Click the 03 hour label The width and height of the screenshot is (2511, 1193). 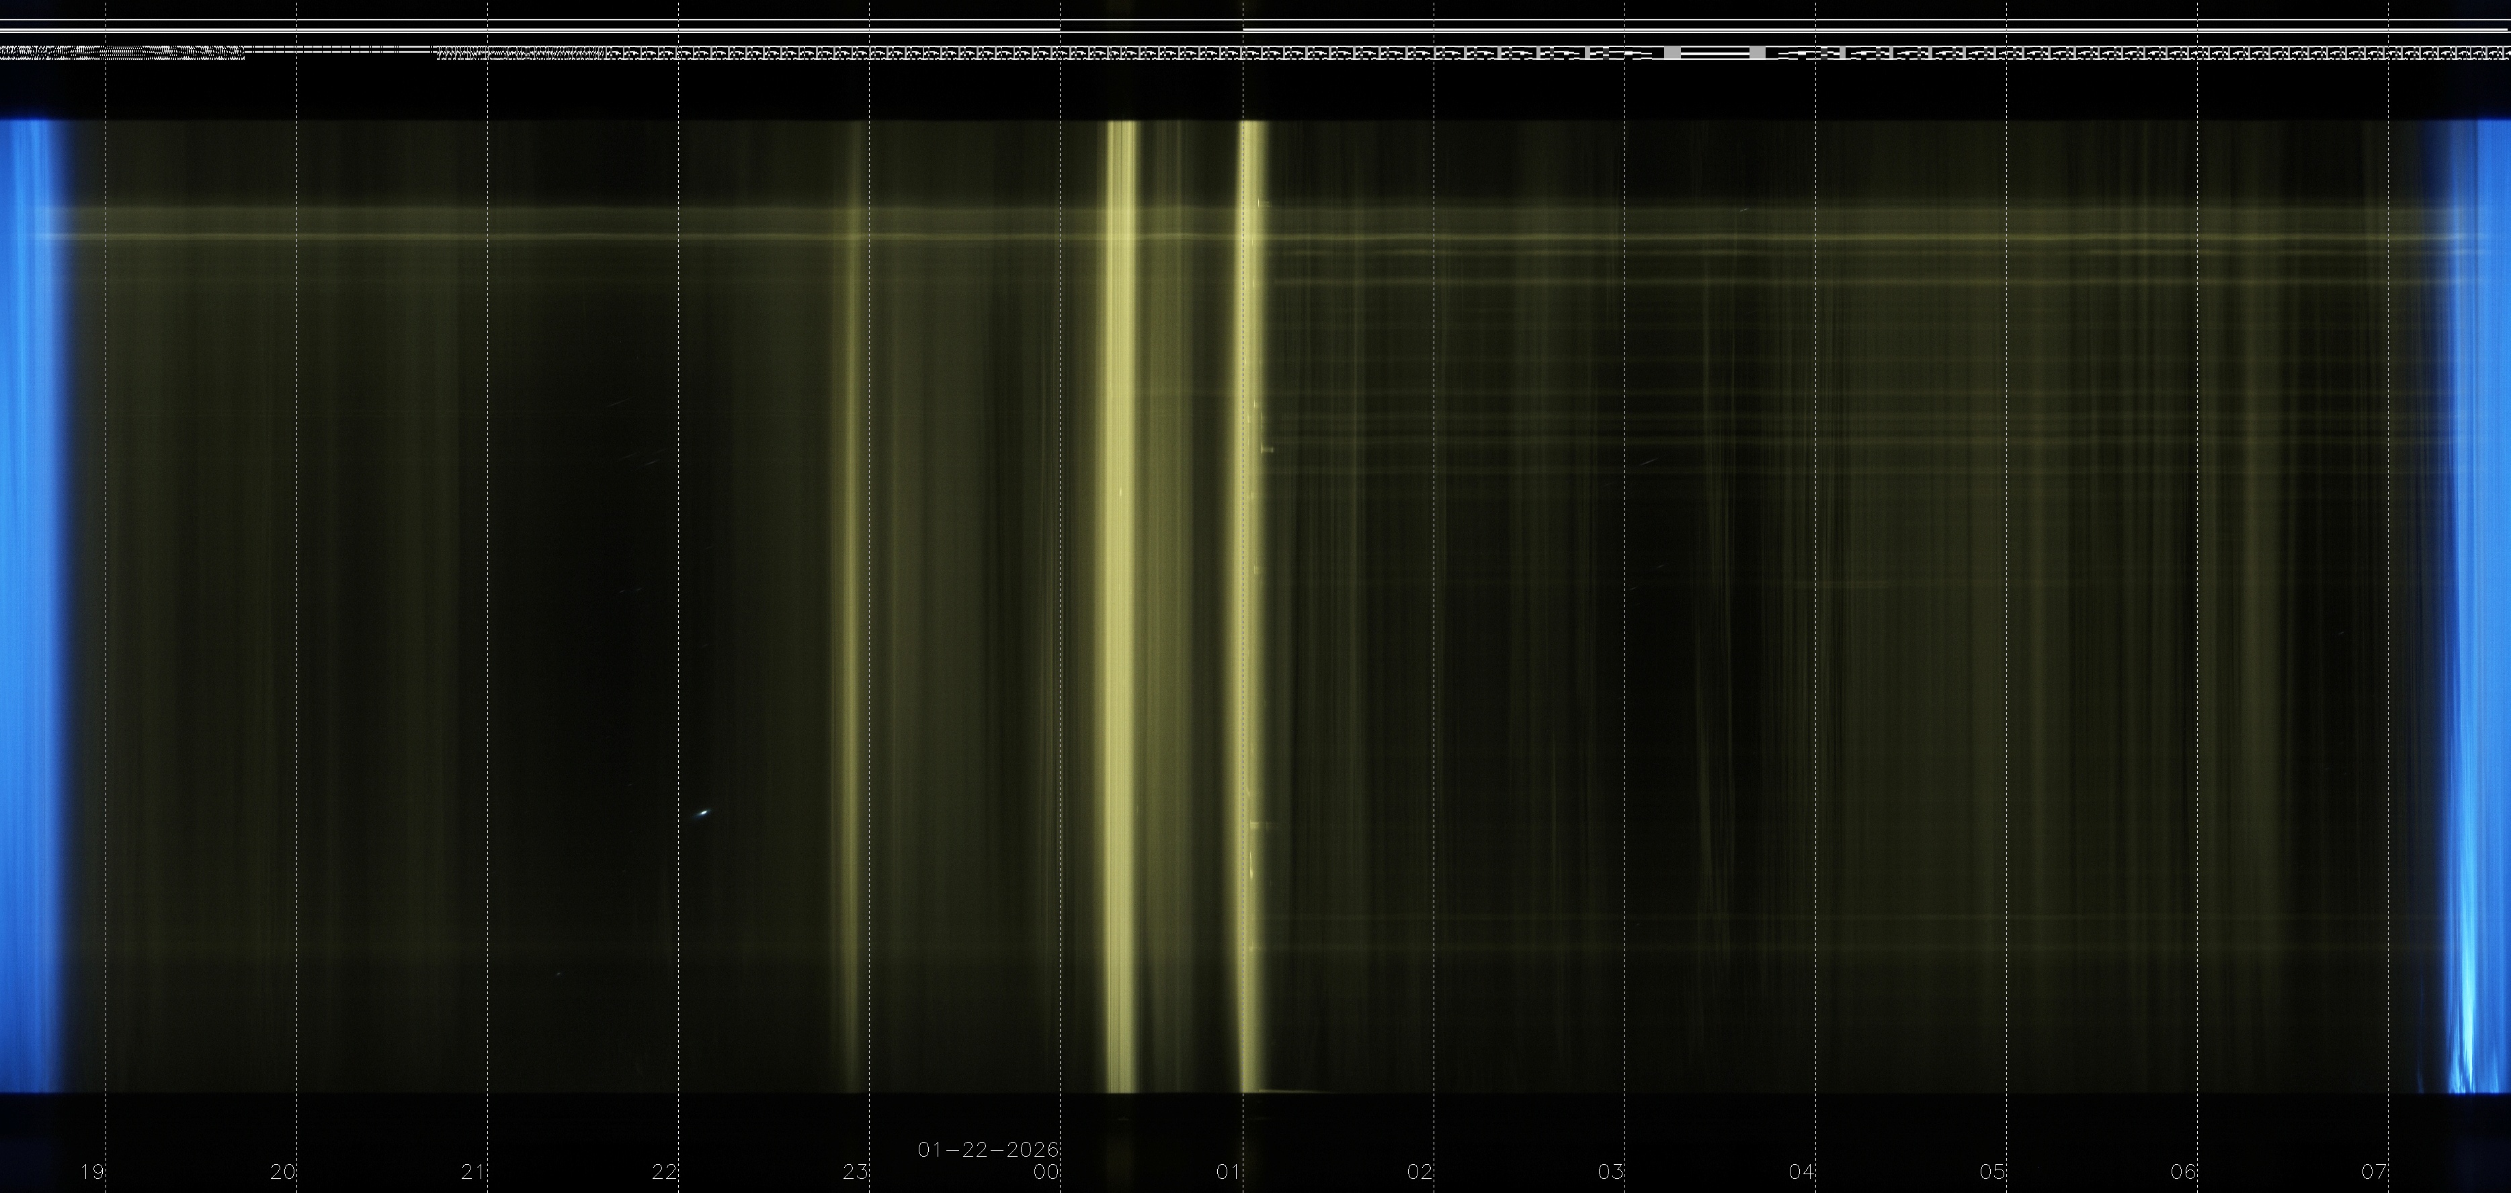pyautogui.click(x=1610, y=1172)
